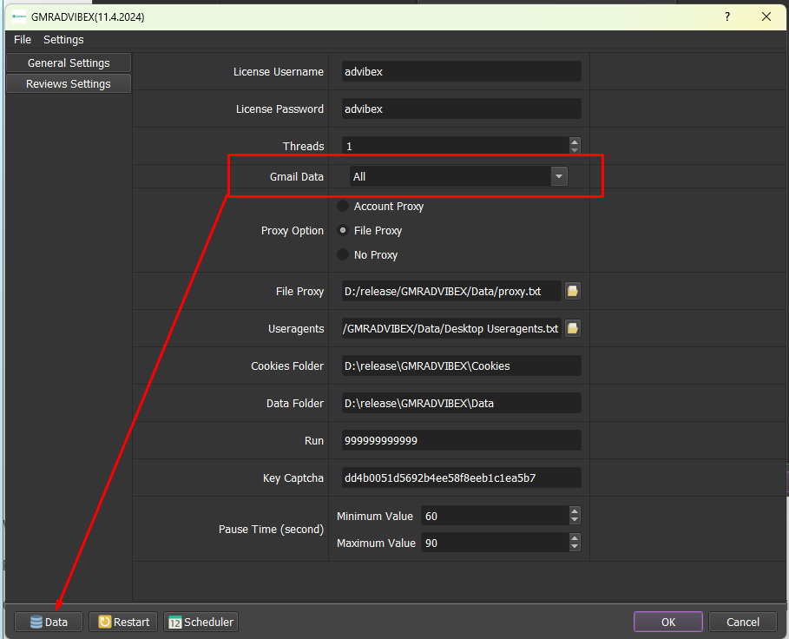Open the Settings menu
The width and height of the screenshot is (789, 639).
click(63, 40)
